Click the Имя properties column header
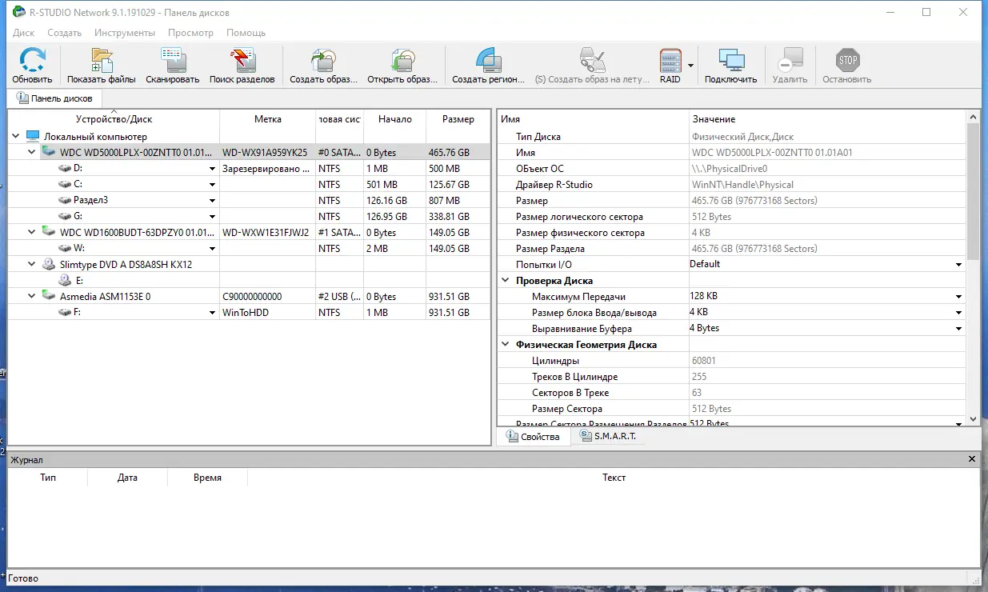Image resolution: width=988 pixels, height=592 pixels. tap(593, 119)
